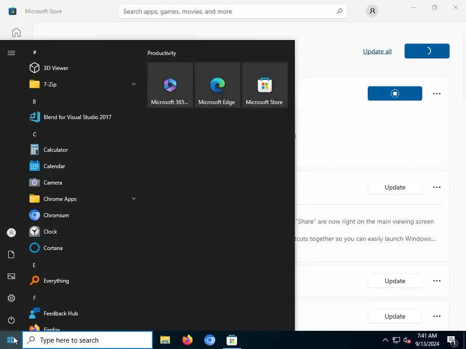Image resolution: width=466 pixels, height=349 pixels.
Task: Click the C letter header
Action: [35, 134]
